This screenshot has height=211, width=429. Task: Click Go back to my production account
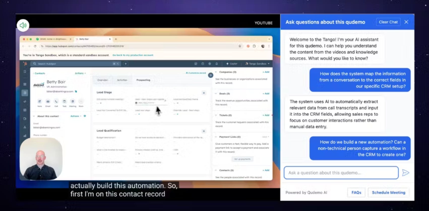(133, 55)
